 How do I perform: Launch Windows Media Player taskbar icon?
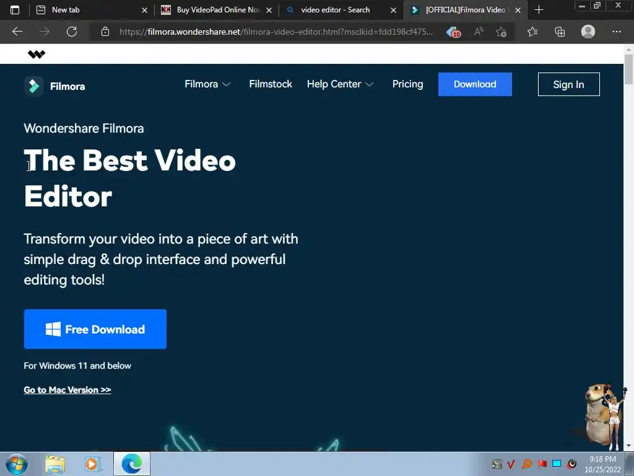click(x=93, y=464)
